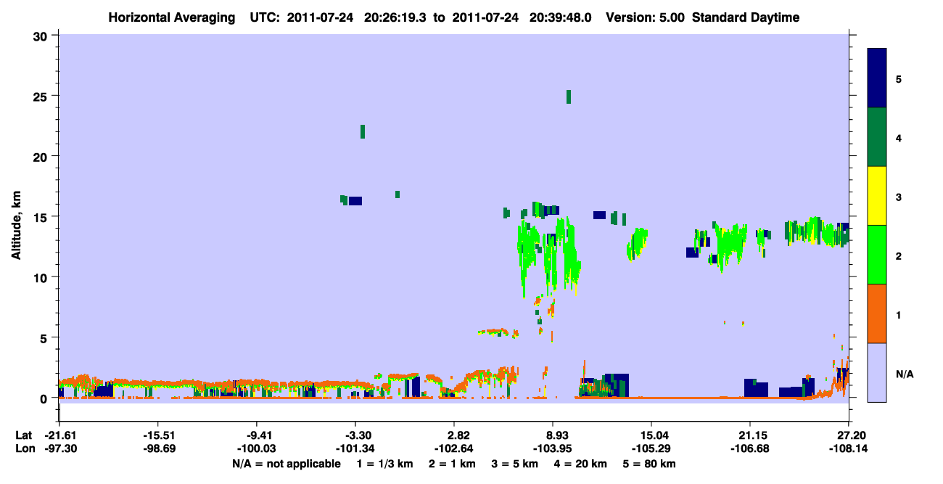Click the 'Lon' row label
The image size is (943, 484).
point(25,448)
